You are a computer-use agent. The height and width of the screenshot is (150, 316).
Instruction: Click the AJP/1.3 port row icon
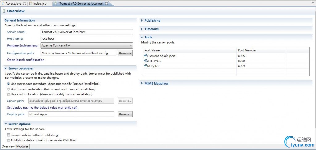(x=146, y=66)
